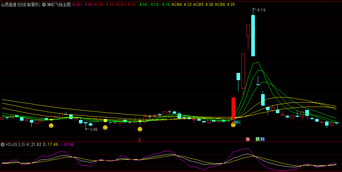Select the solid red candle above the 喇叭 signal

pyautogui.click(x=233, y=108)
